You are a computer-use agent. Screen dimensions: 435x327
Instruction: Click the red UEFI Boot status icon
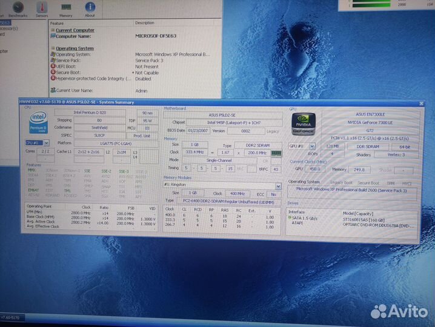(x=53, y=66)
